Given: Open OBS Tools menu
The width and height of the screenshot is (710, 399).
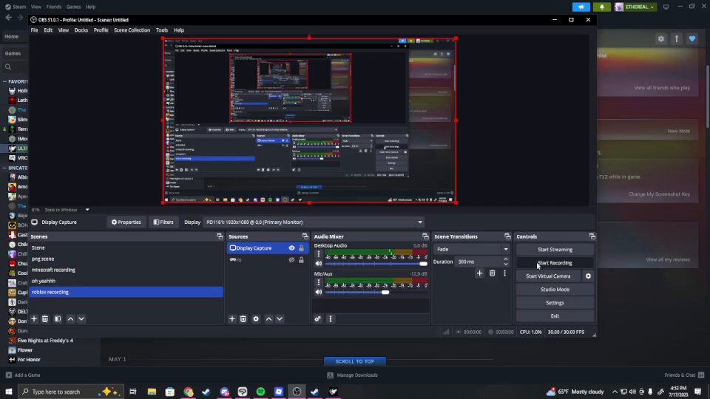Looking at the screenshot, I should coord(162,30).
